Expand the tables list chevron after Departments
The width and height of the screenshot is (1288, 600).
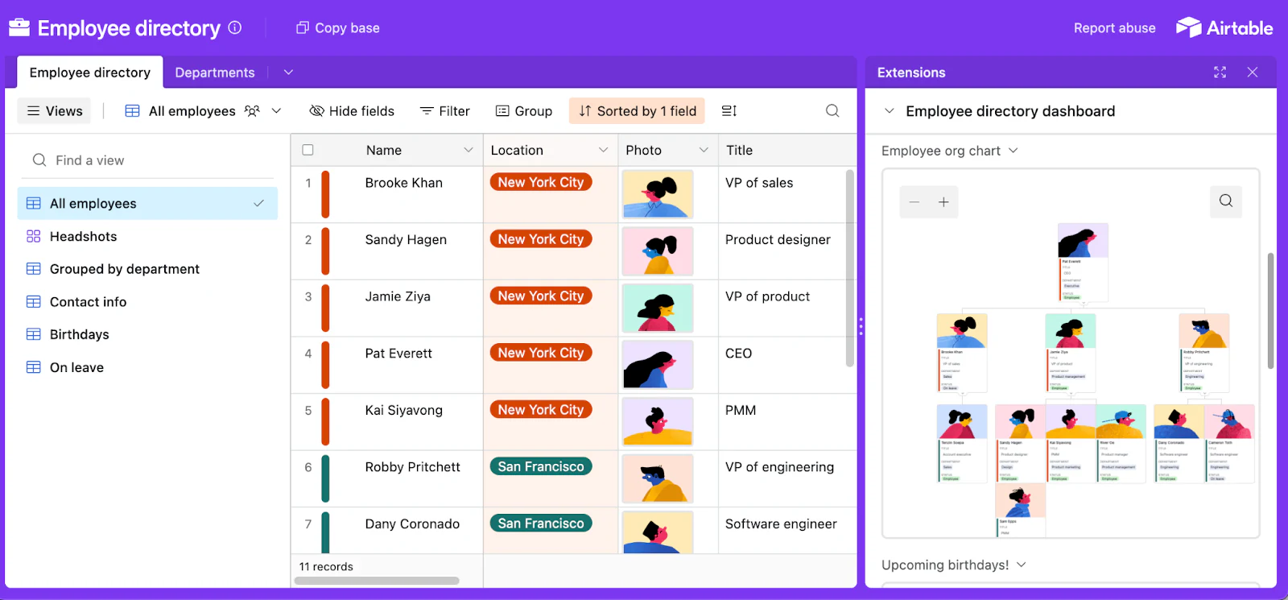[288, 72]
